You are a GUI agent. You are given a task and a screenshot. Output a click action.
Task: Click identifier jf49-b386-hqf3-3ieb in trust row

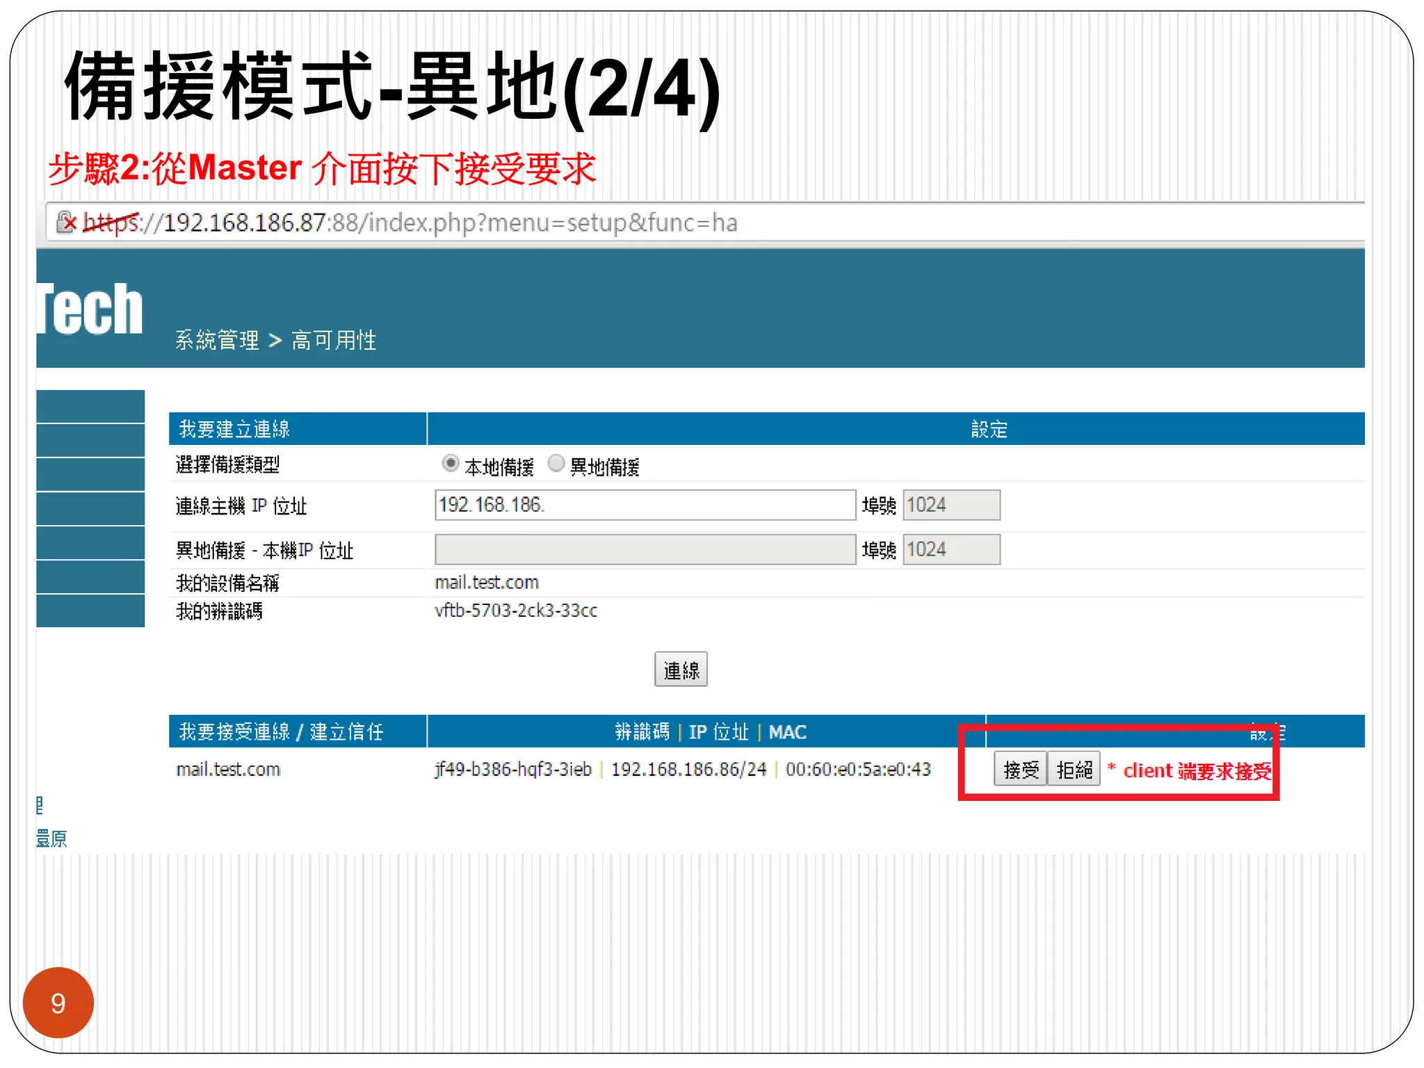coord(513,769)
